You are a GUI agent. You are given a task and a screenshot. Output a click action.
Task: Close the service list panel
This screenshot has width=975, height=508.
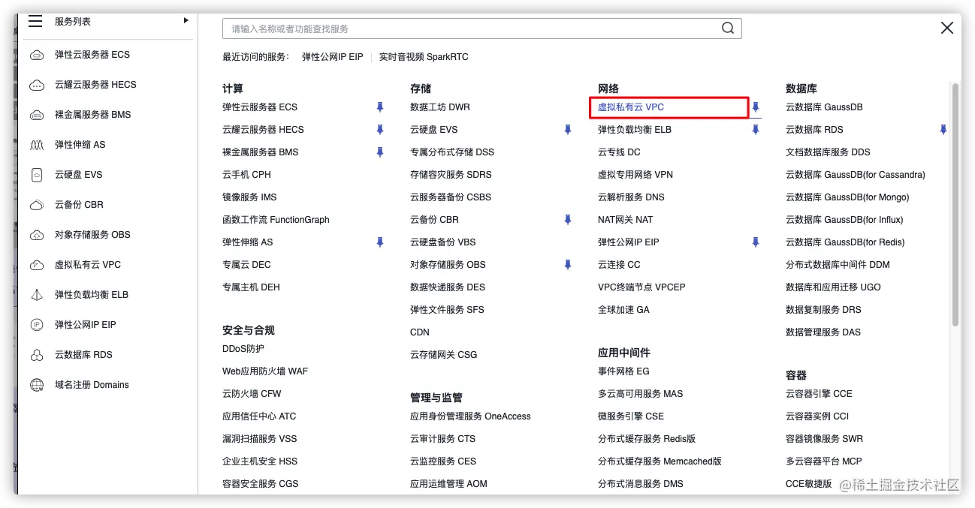947,28
